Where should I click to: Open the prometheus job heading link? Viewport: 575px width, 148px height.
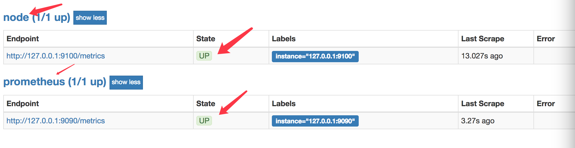pos(55,82)
